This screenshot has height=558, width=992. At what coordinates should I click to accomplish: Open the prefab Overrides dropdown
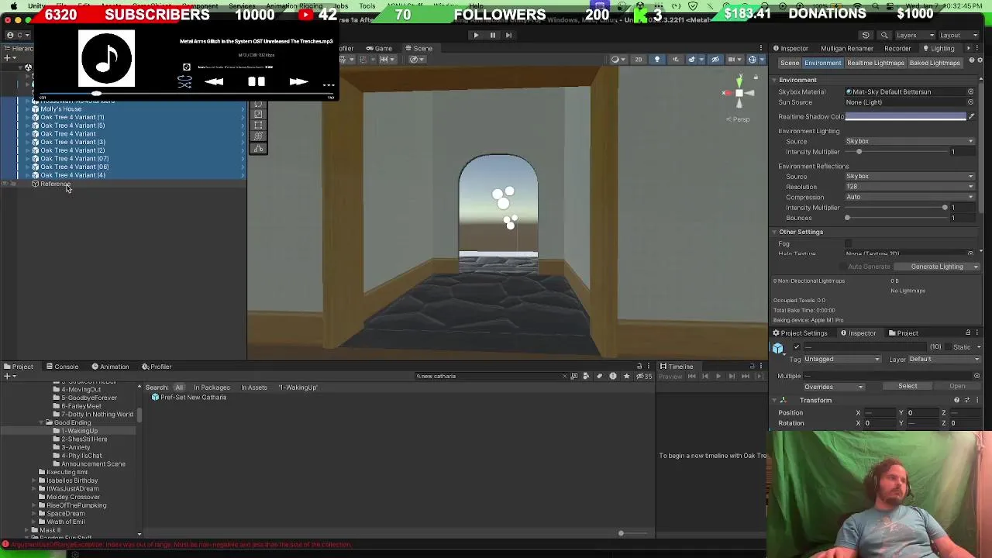[833, 387]
